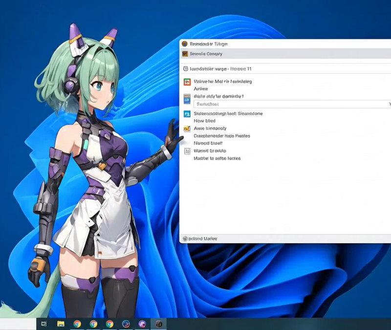
Task: Click the circular icon beside the row ending in 11
Action: (x=186, y=68)
